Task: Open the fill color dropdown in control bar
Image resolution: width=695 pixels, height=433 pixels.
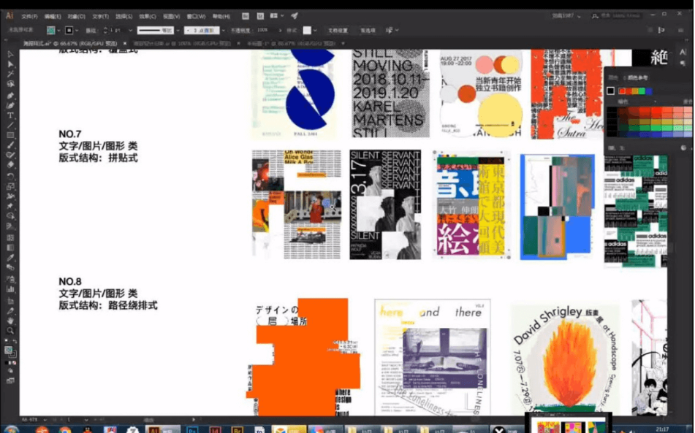Action: pos(60,30)
